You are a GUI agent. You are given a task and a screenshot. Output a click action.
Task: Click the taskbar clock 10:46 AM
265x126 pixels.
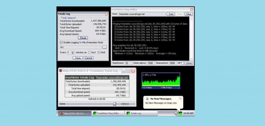[x=188, y=113]
